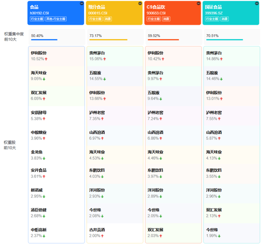Select 山西汾酒 5.87% holding
261x245 pixels.
[x=232, y=136]
